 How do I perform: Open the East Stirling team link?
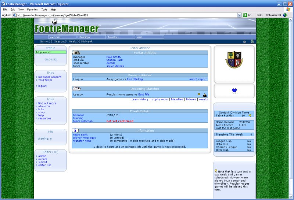tap(135, 79)
